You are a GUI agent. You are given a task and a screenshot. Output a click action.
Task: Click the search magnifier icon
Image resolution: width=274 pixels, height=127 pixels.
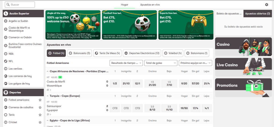pyautogui.click(x=8, y=5)
